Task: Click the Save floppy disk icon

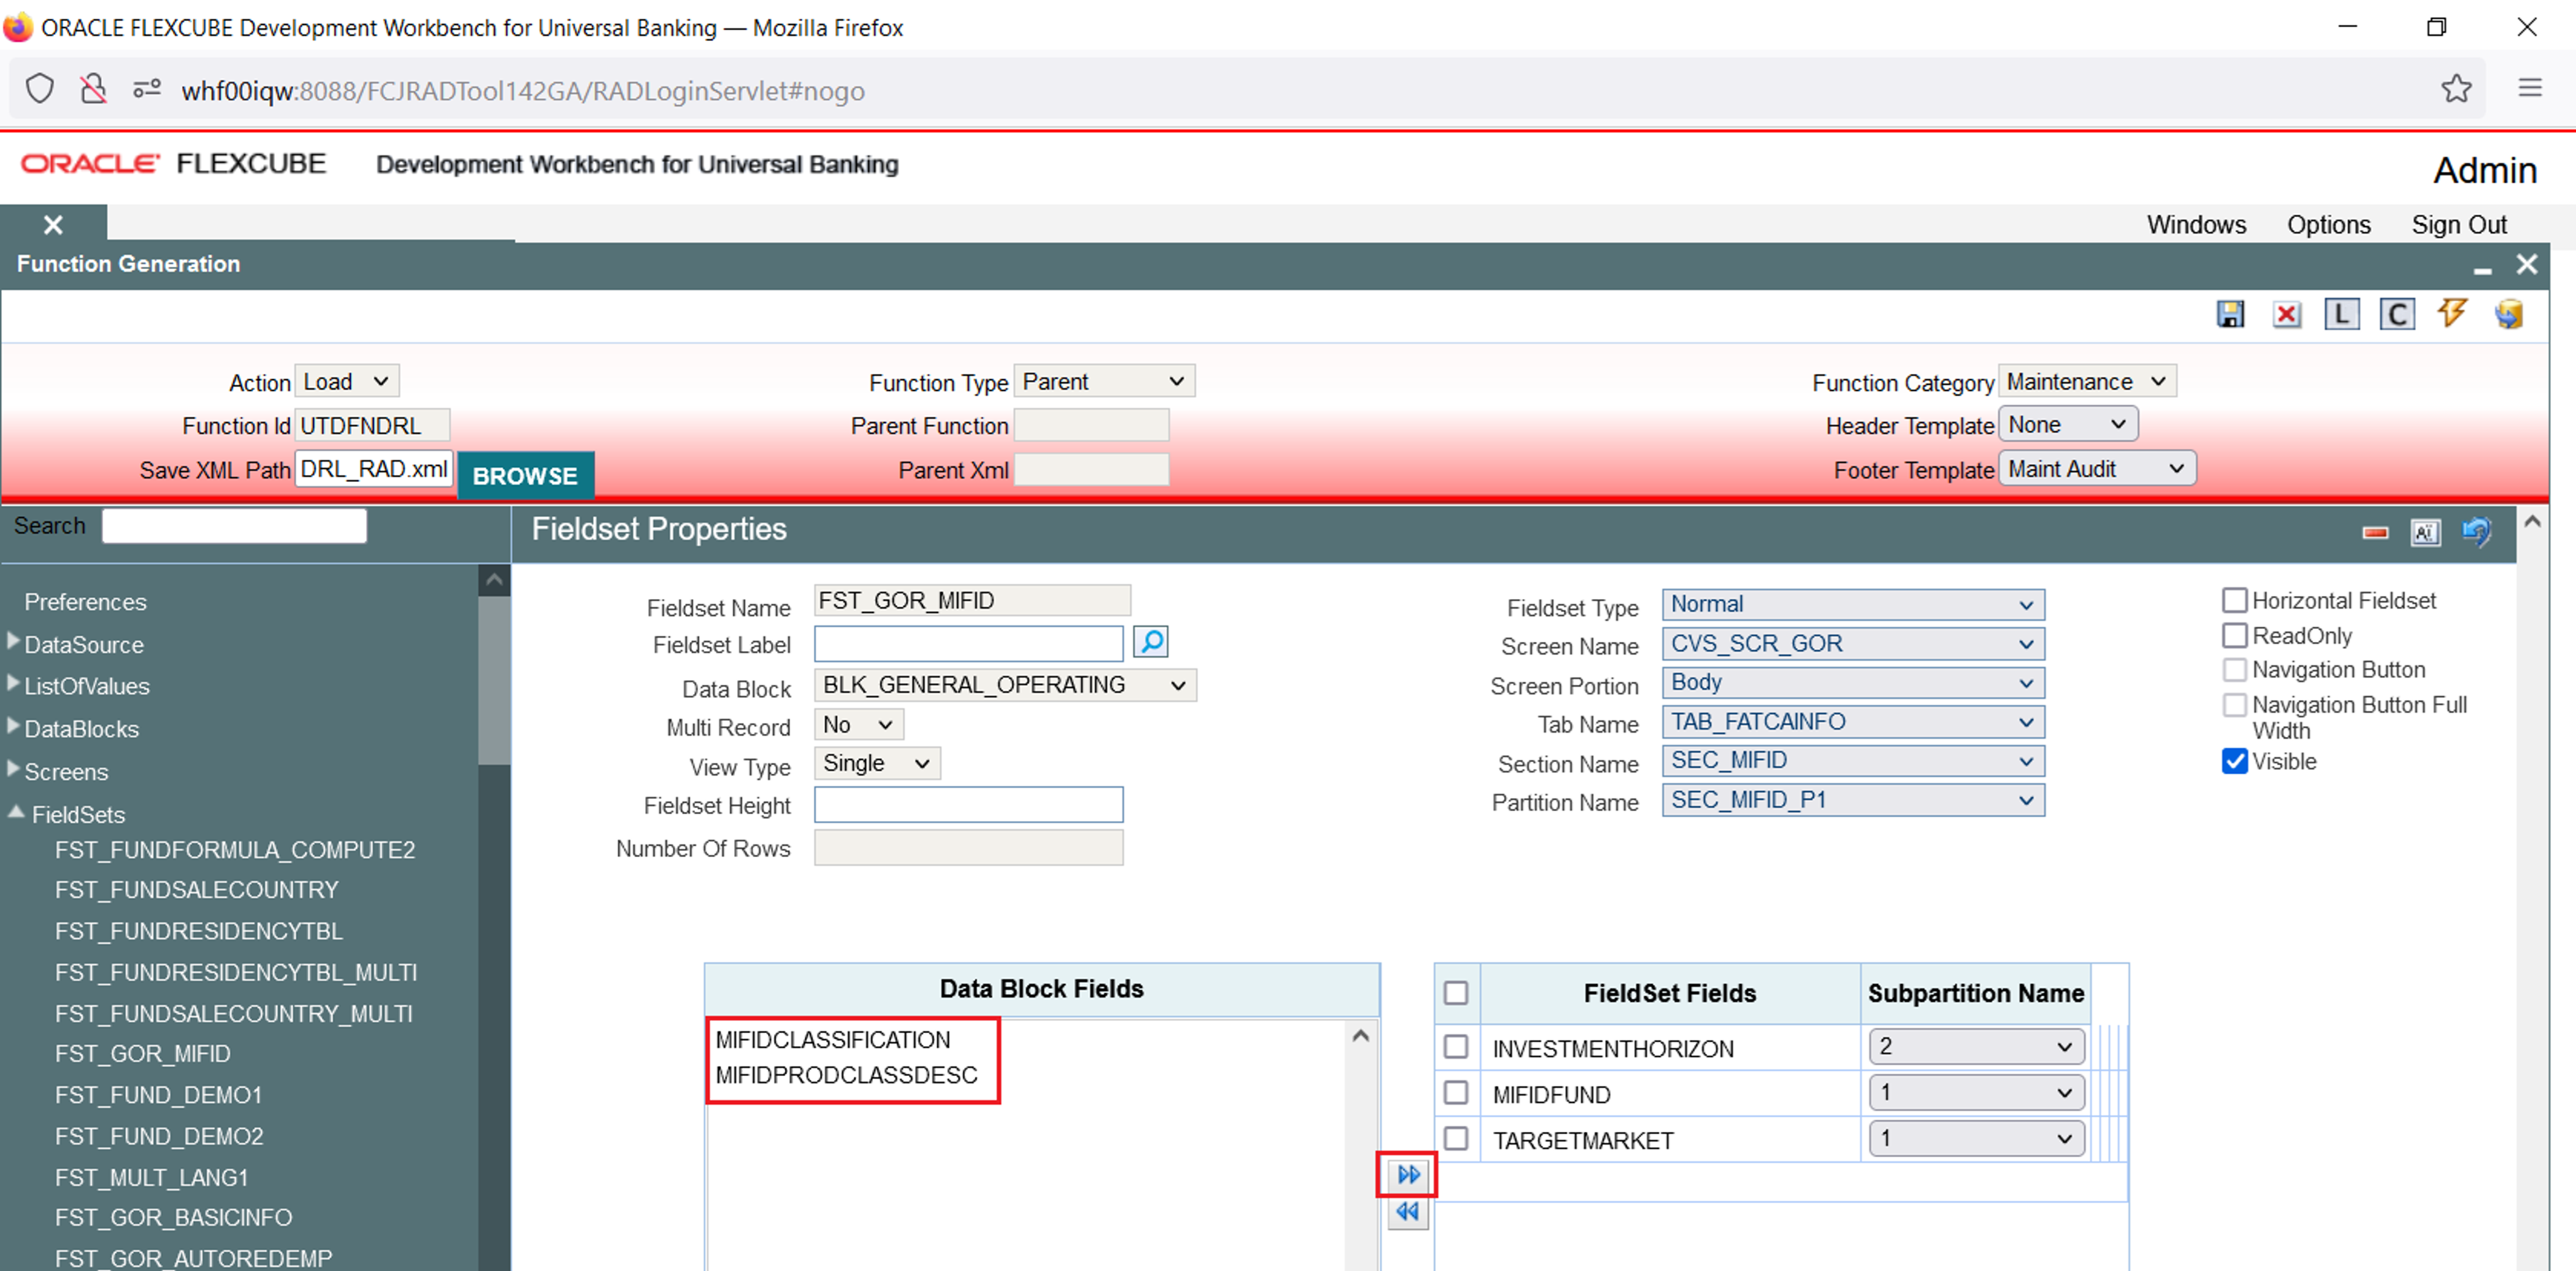Action: click(2230, 314)
